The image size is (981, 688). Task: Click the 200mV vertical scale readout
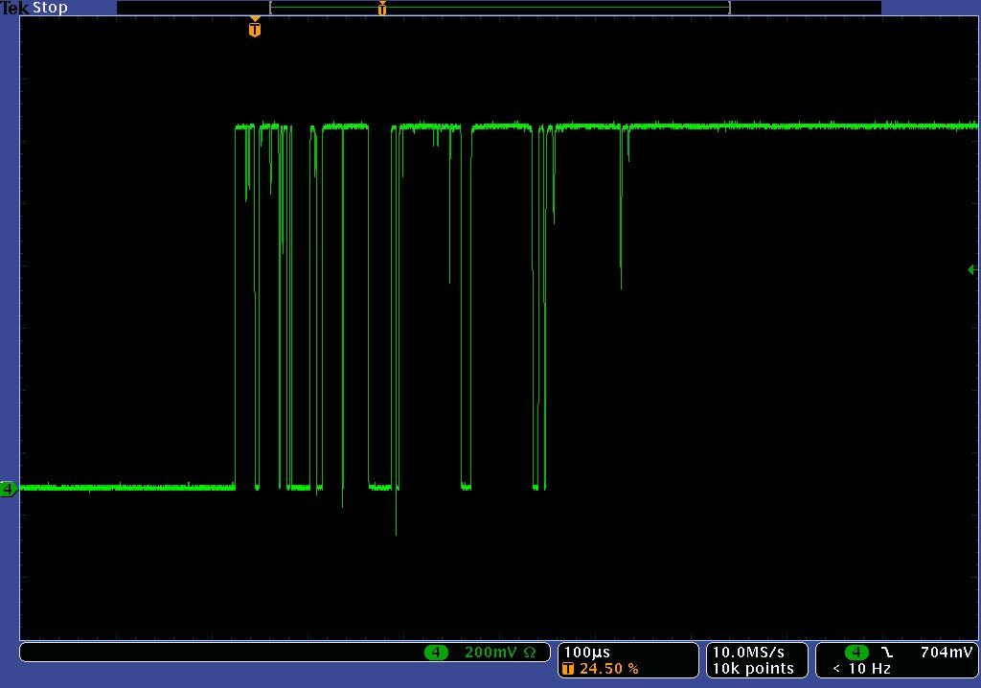(490, 653)
